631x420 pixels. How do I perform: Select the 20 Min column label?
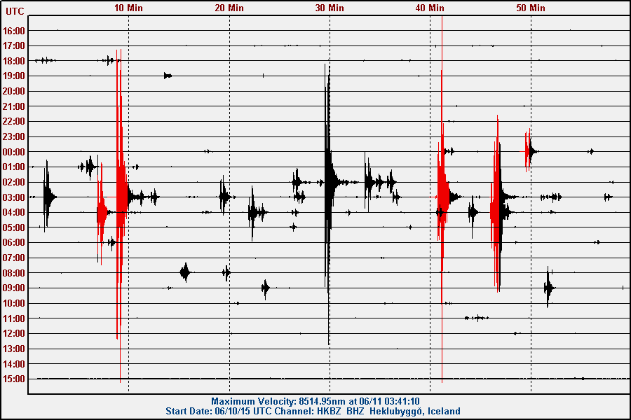point(229,8)
